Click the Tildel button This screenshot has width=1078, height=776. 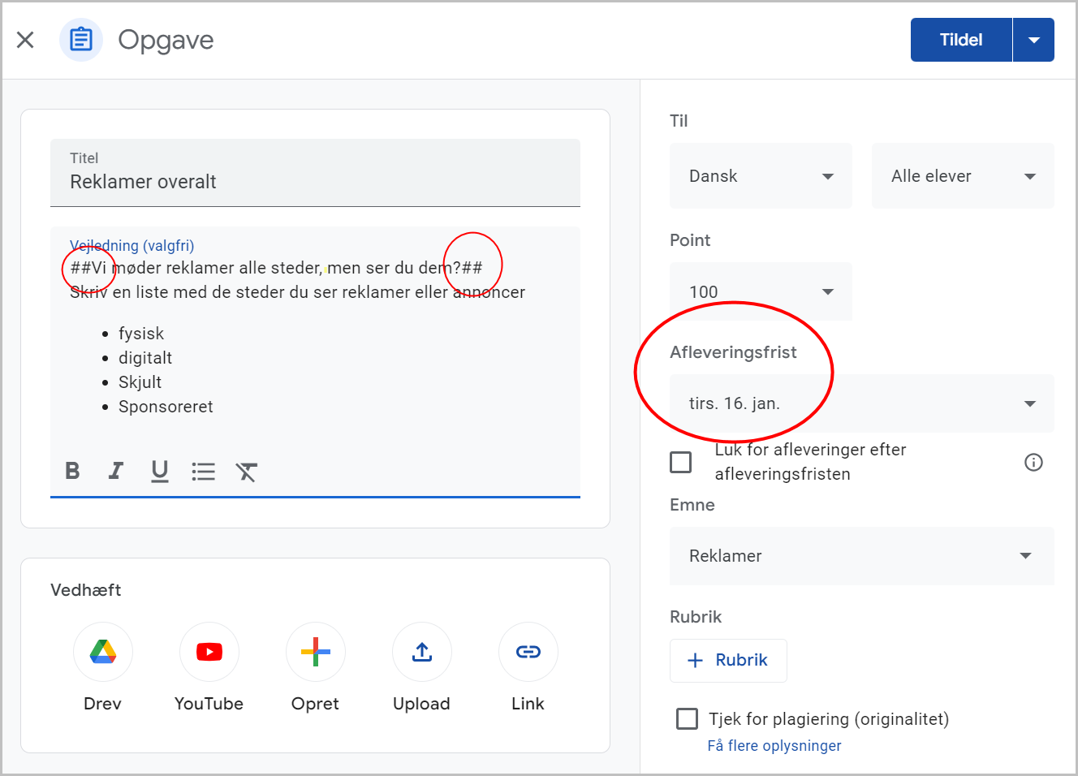point(961,40)
